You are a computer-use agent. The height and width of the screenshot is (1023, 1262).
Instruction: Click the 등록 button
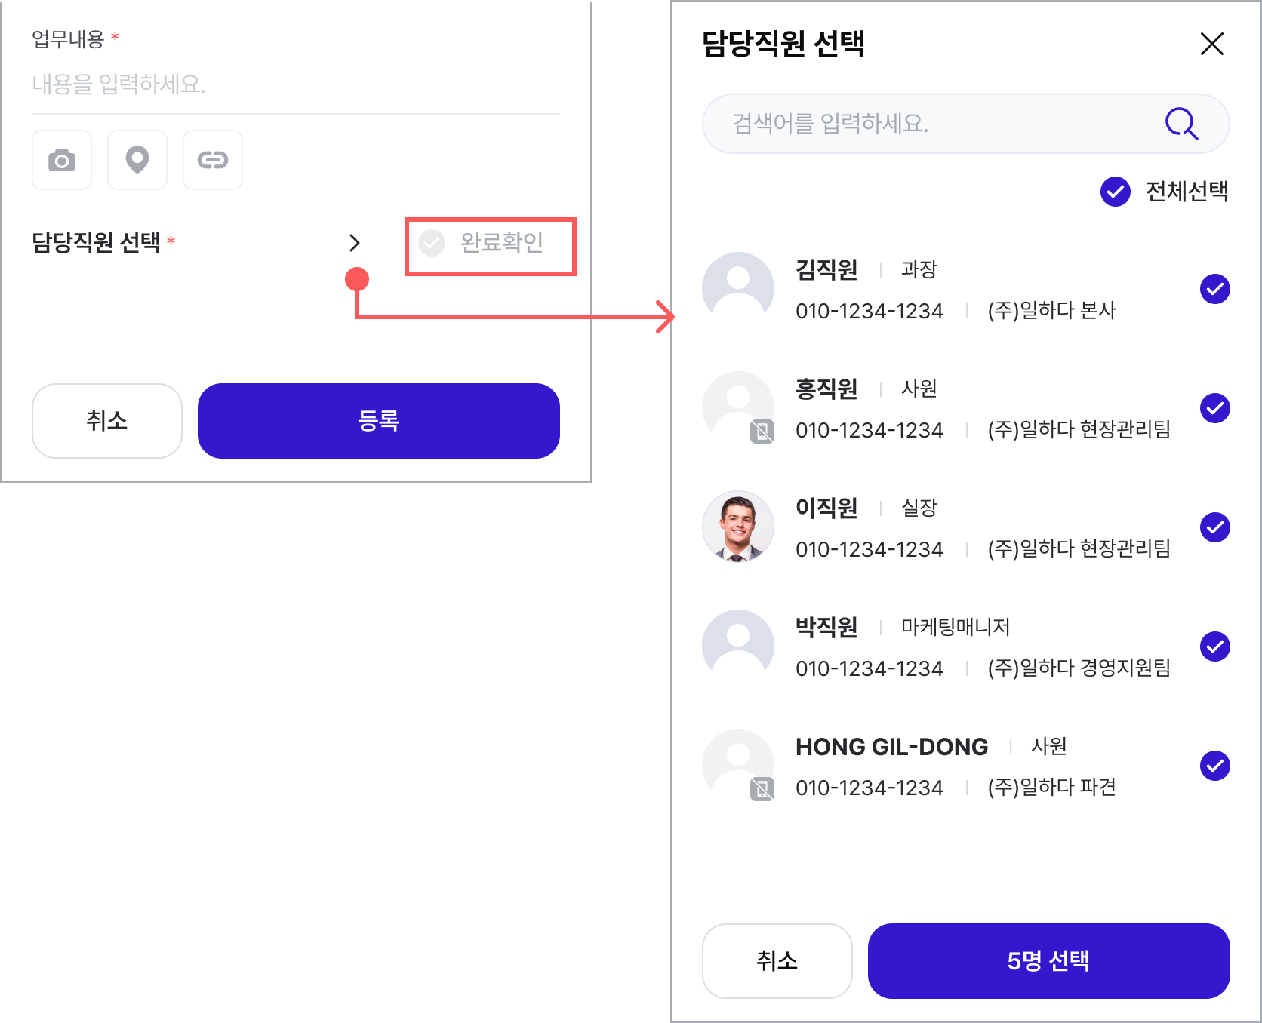tap(379, 421)
